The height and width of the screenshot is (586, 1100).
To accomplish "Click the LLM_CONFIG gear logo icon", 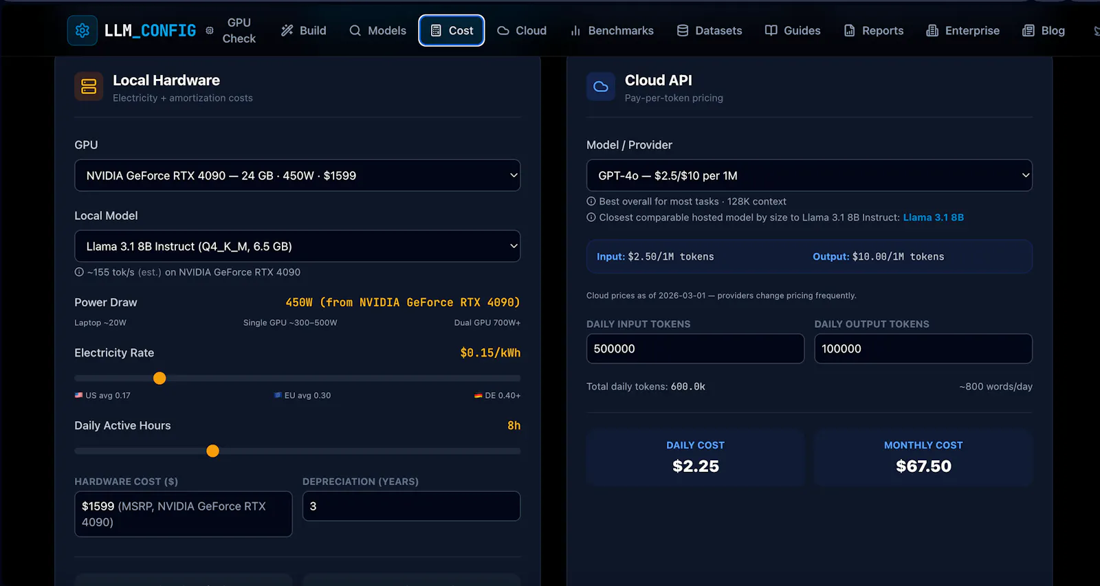I will [x=82, y=30].
